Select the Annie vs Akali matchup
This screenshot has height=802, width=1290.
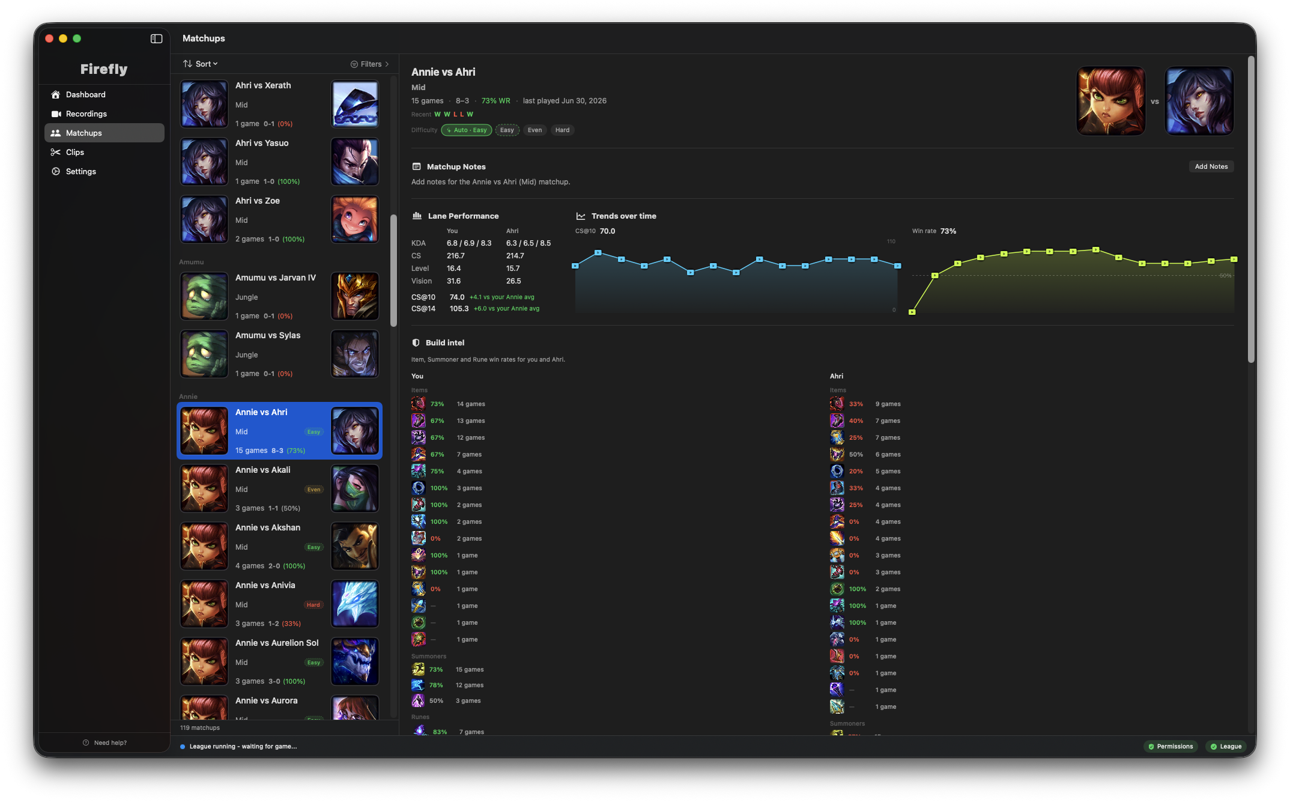279,489
